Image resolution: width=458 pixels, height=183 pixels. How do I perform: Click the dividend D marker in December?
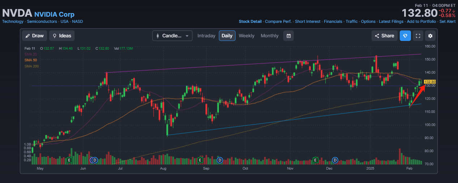point(335,159)
